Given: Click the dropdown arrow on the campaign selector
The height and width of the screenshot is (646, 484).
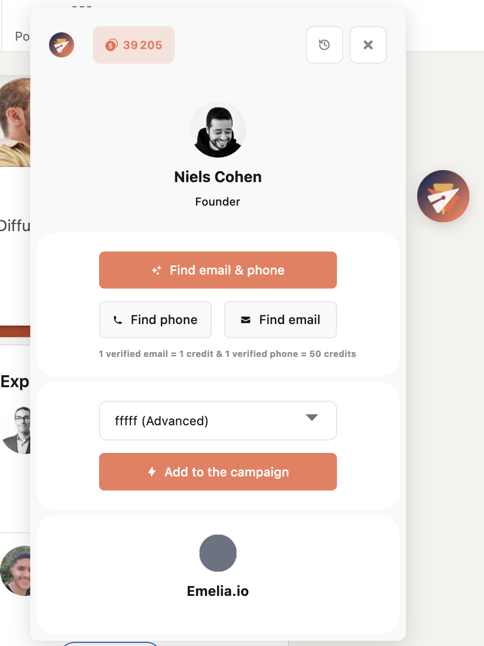Looking at the screenshot, I should (311, 417).
